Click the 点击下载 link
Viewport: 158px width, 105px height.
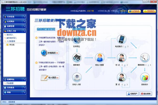90,11
